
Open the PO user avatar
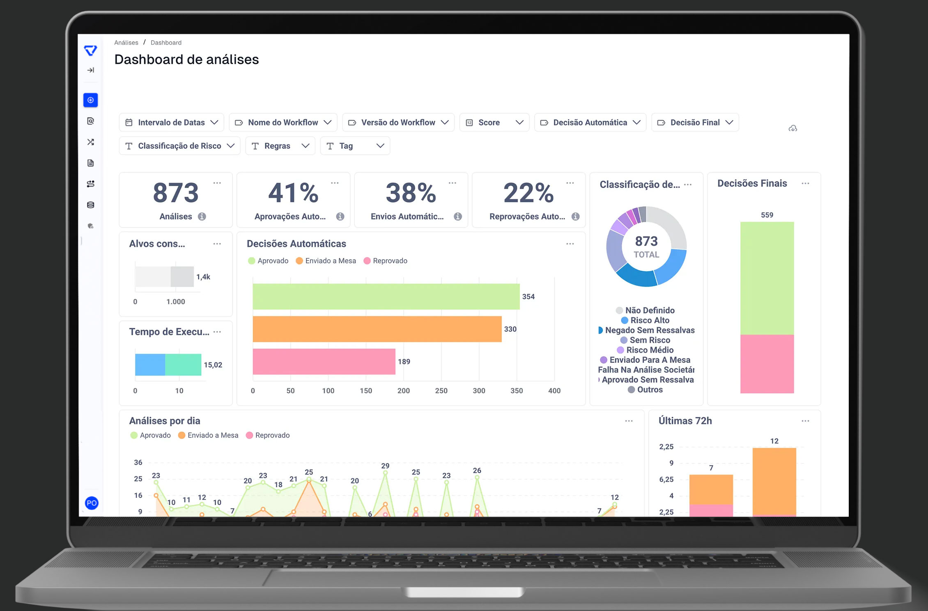pyautogui.click(x=92, y=503)
